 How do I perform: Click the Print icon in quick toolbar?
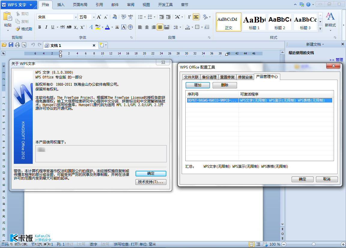click(17, 45)
